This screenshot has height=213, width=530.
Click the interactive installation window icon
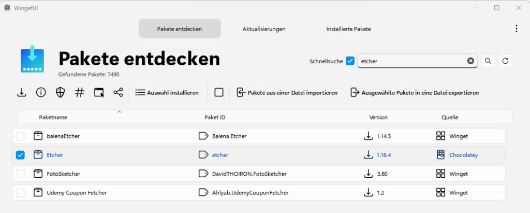click(99, 92)
